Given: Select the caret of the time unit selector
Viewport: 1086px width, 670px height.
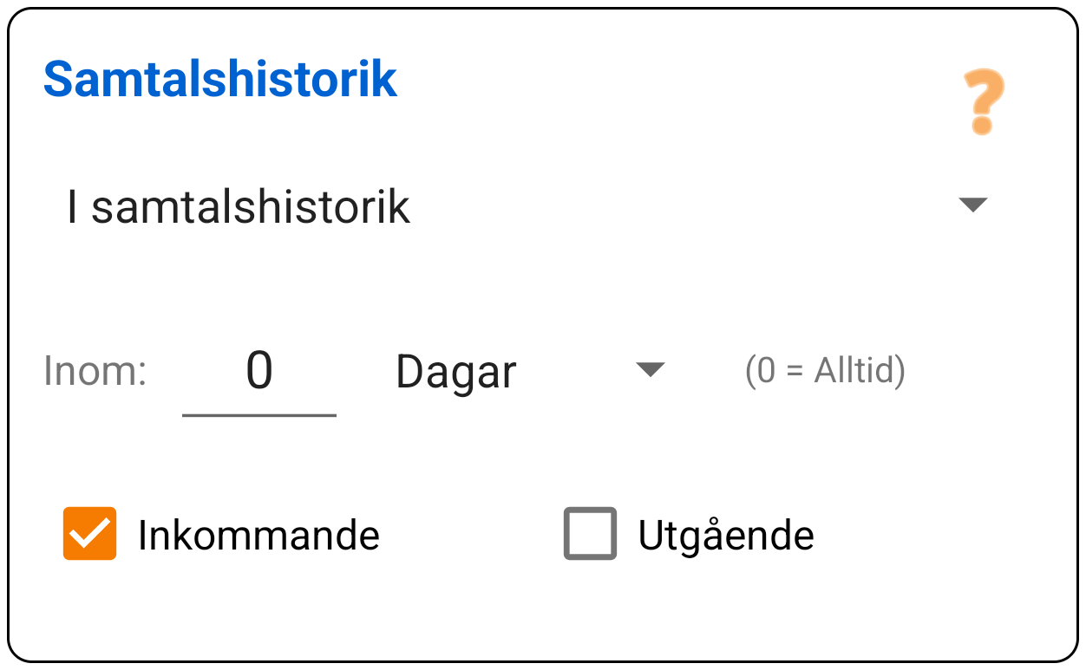Looking at the screenshot, I should pyautogui.click(x=649, y=370).
